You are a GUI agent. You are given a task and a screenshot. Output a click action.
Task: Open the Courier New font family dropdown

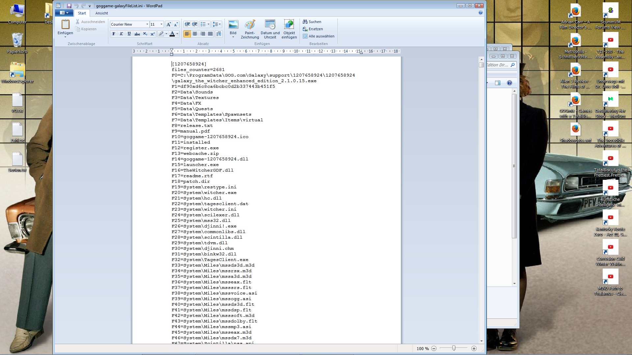pyautogui.click(x=147, y=24)
